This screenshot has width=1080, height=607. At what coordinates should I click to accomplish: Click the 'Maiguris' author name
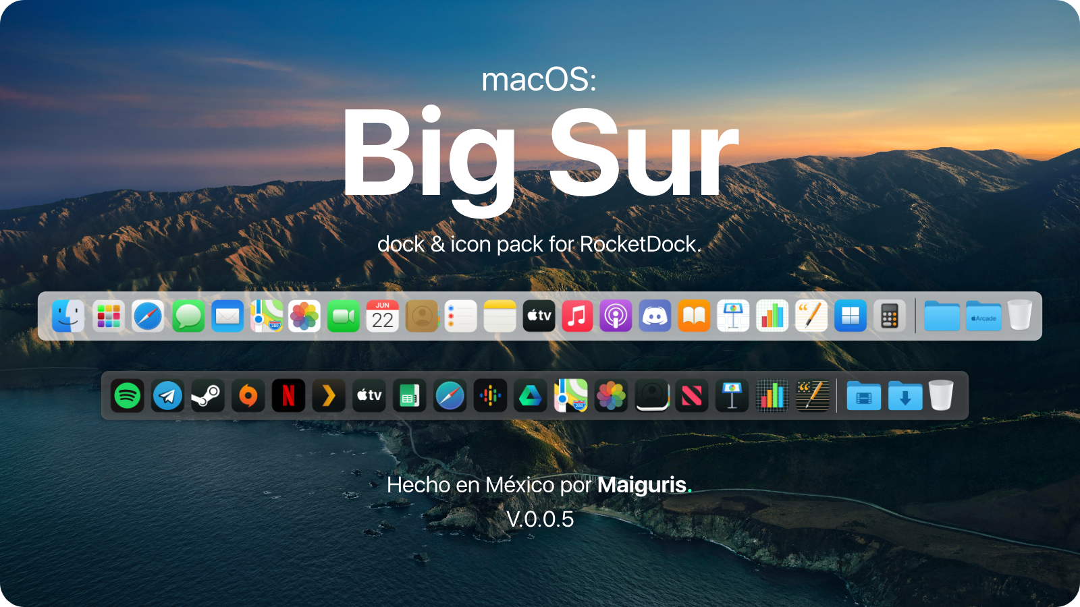tap(642, 485)
